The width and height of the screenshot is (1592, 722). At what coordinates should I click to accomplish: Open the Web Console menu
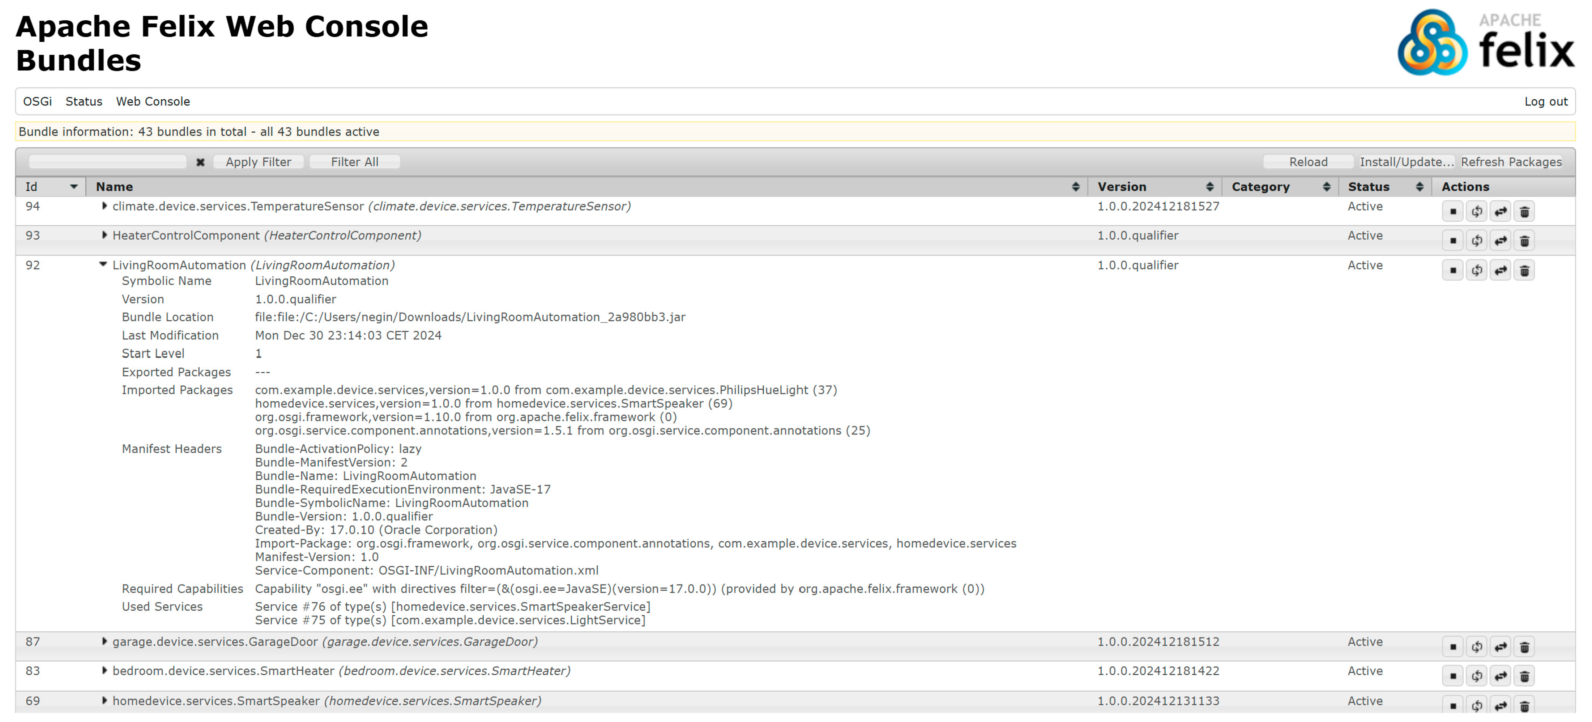153,102
